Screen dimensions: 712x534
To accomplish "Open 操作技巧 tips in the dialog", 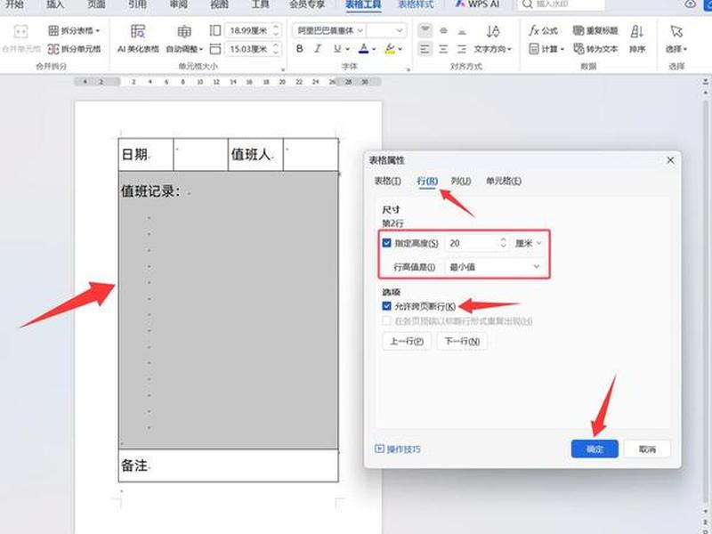I will click(398, 449).
